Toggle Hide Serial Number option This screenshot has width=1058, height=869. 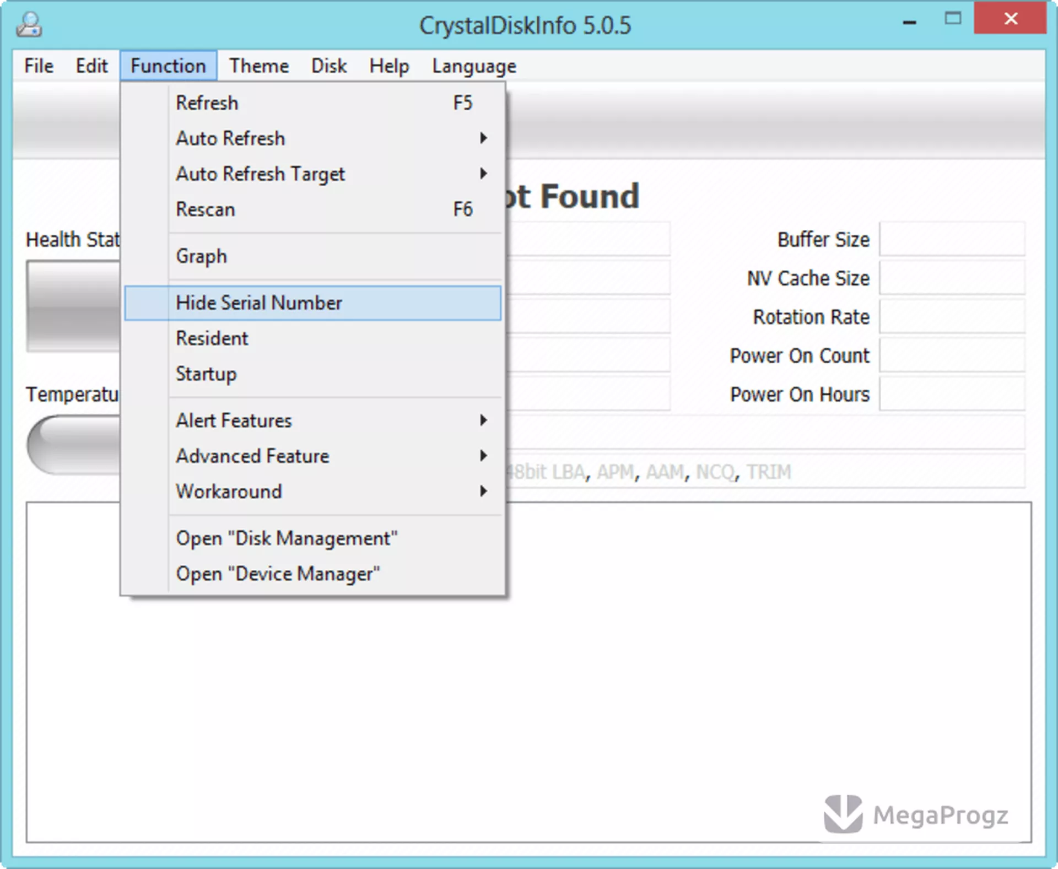[312, 303]
